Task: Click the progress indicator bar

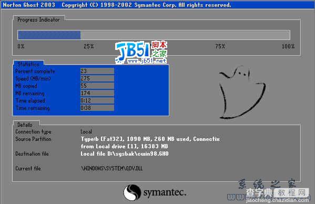Action: tap(154, 35)
